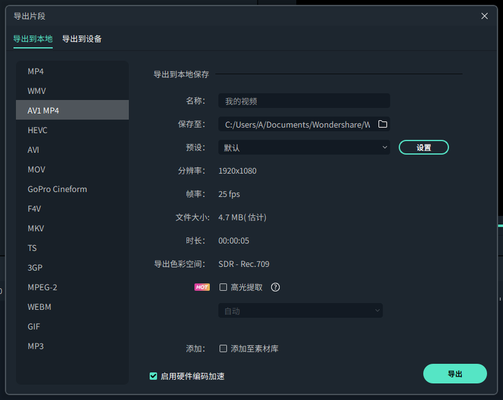
Task: Select HEVC format in the sidebar
Action: point(37,130)
